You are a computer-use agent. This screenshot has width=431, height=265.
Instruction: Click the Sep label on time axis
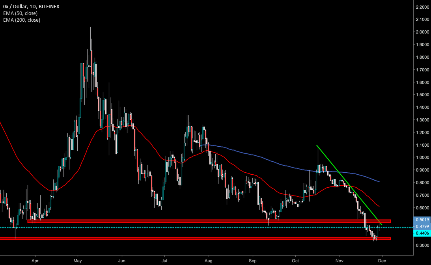point(253,261)
